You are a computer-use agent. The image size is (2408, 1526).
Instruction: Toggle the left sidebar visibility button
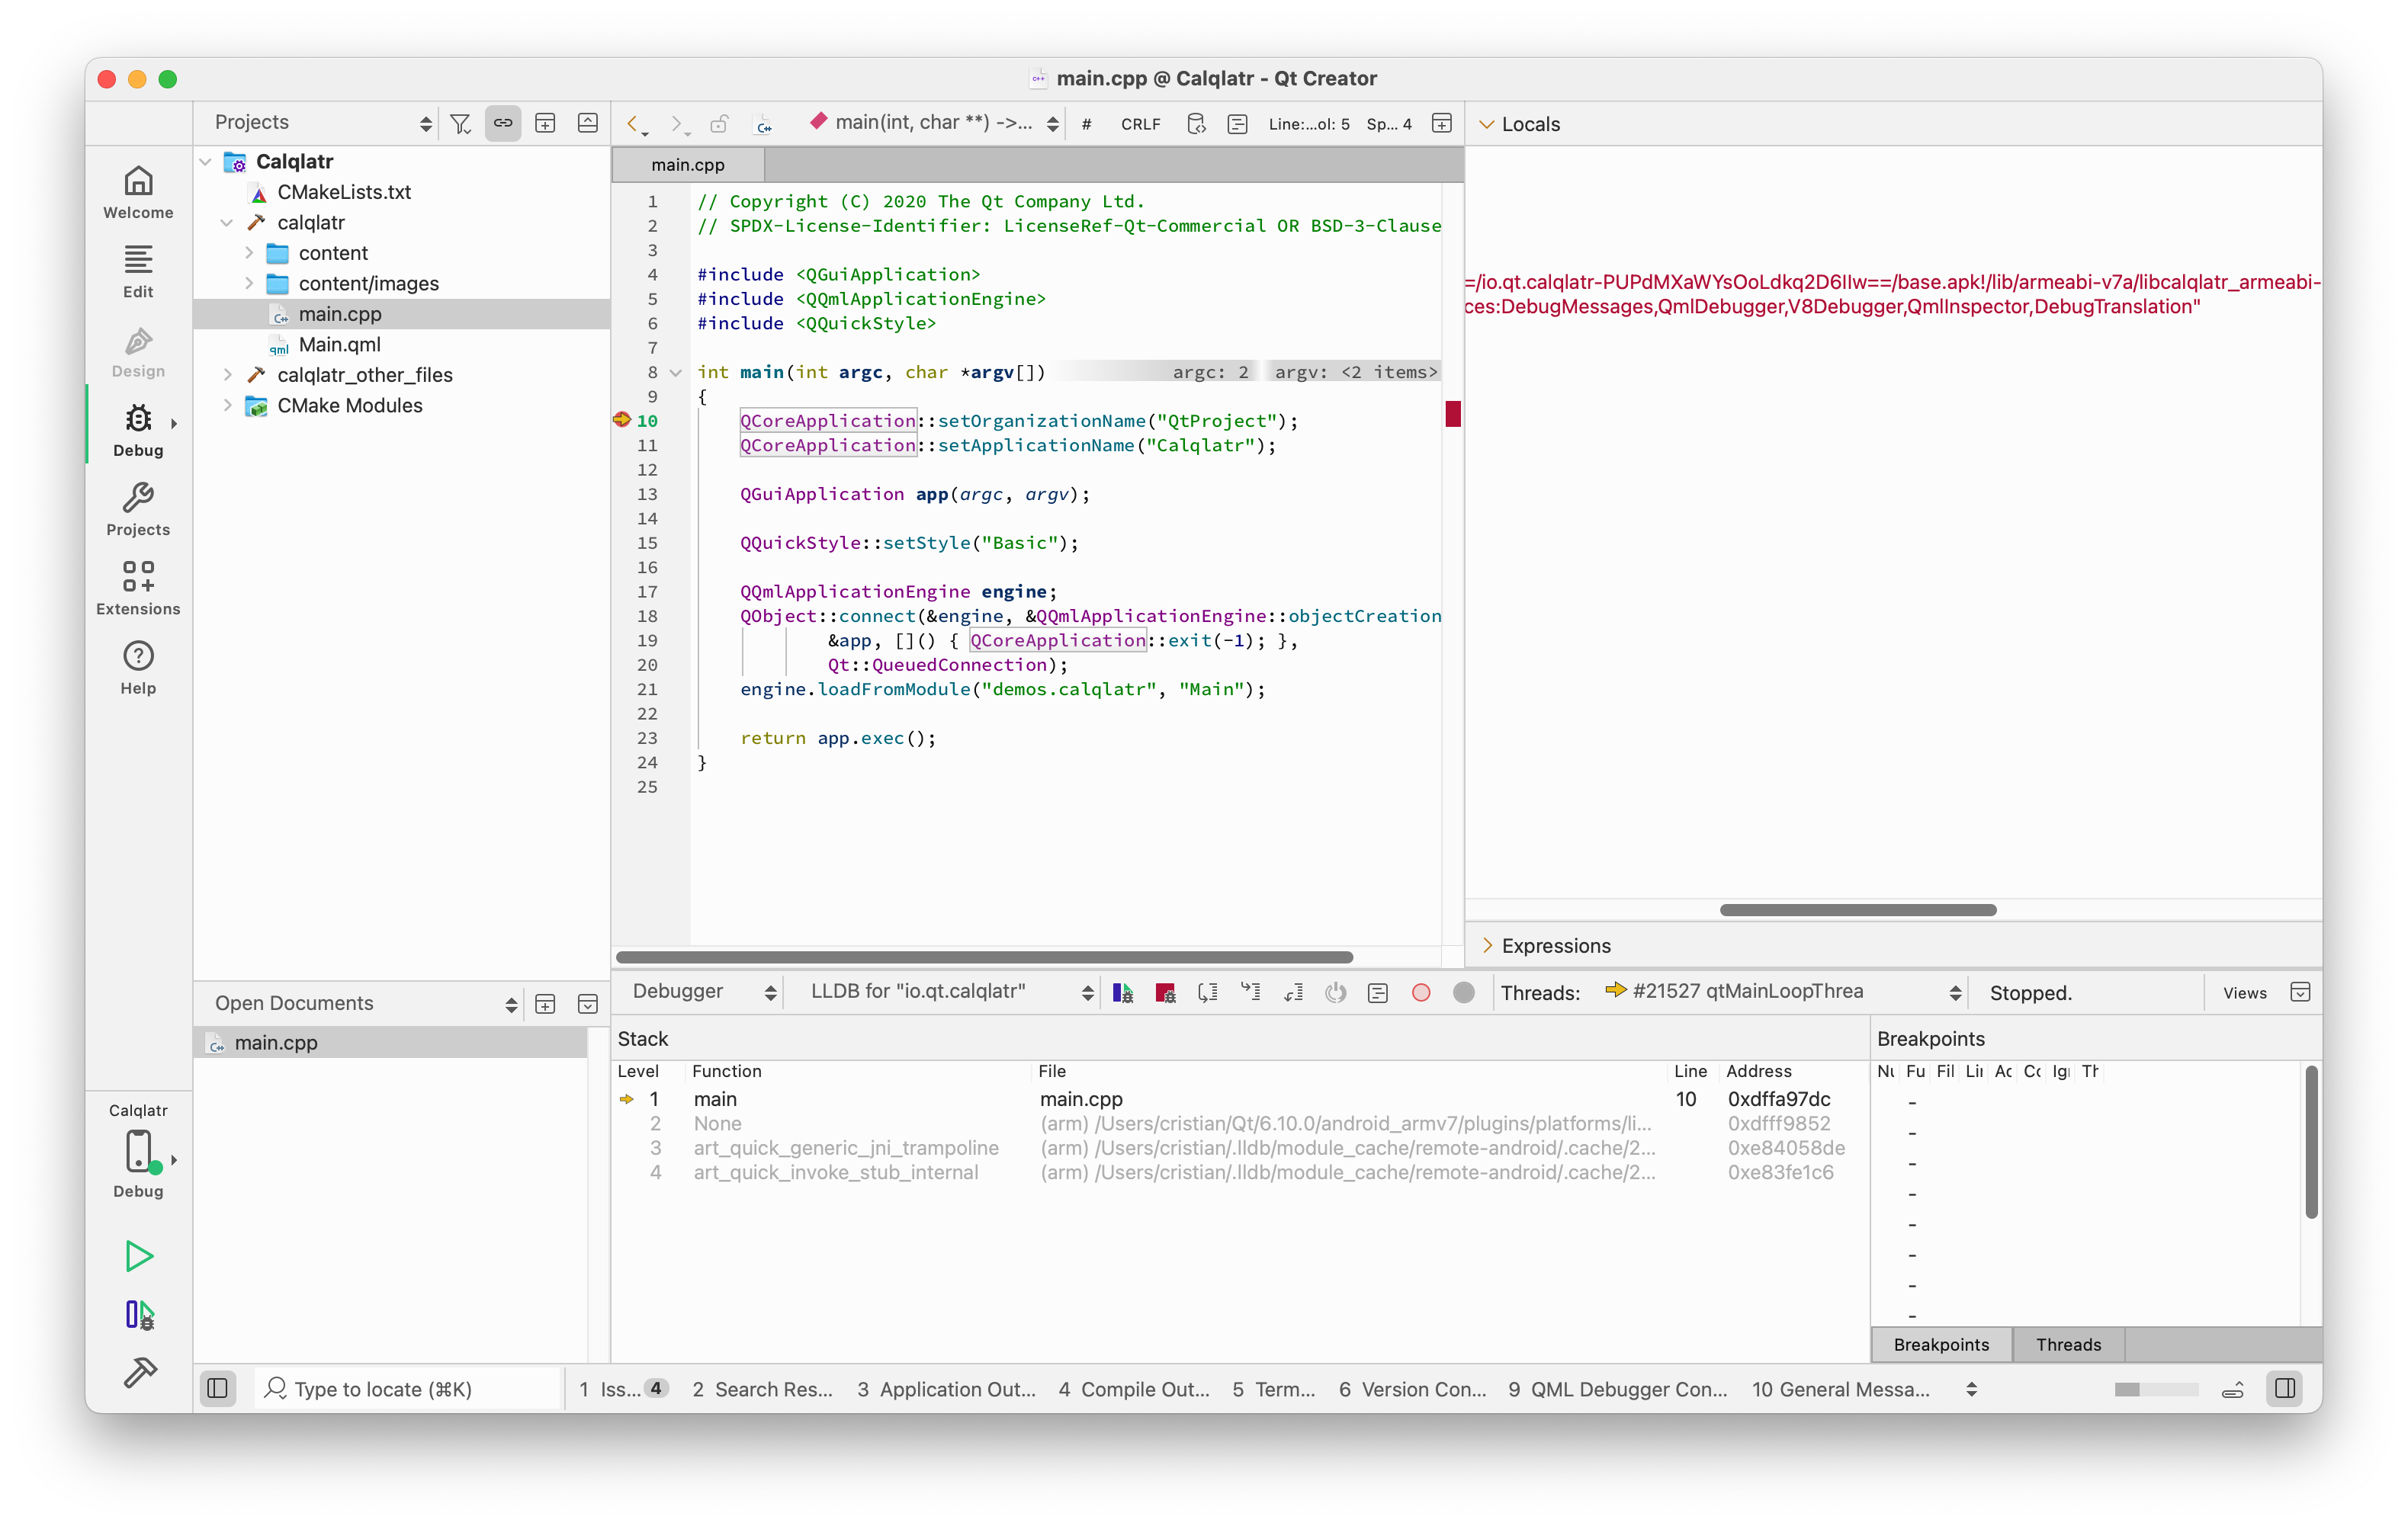pos(217,1388)
